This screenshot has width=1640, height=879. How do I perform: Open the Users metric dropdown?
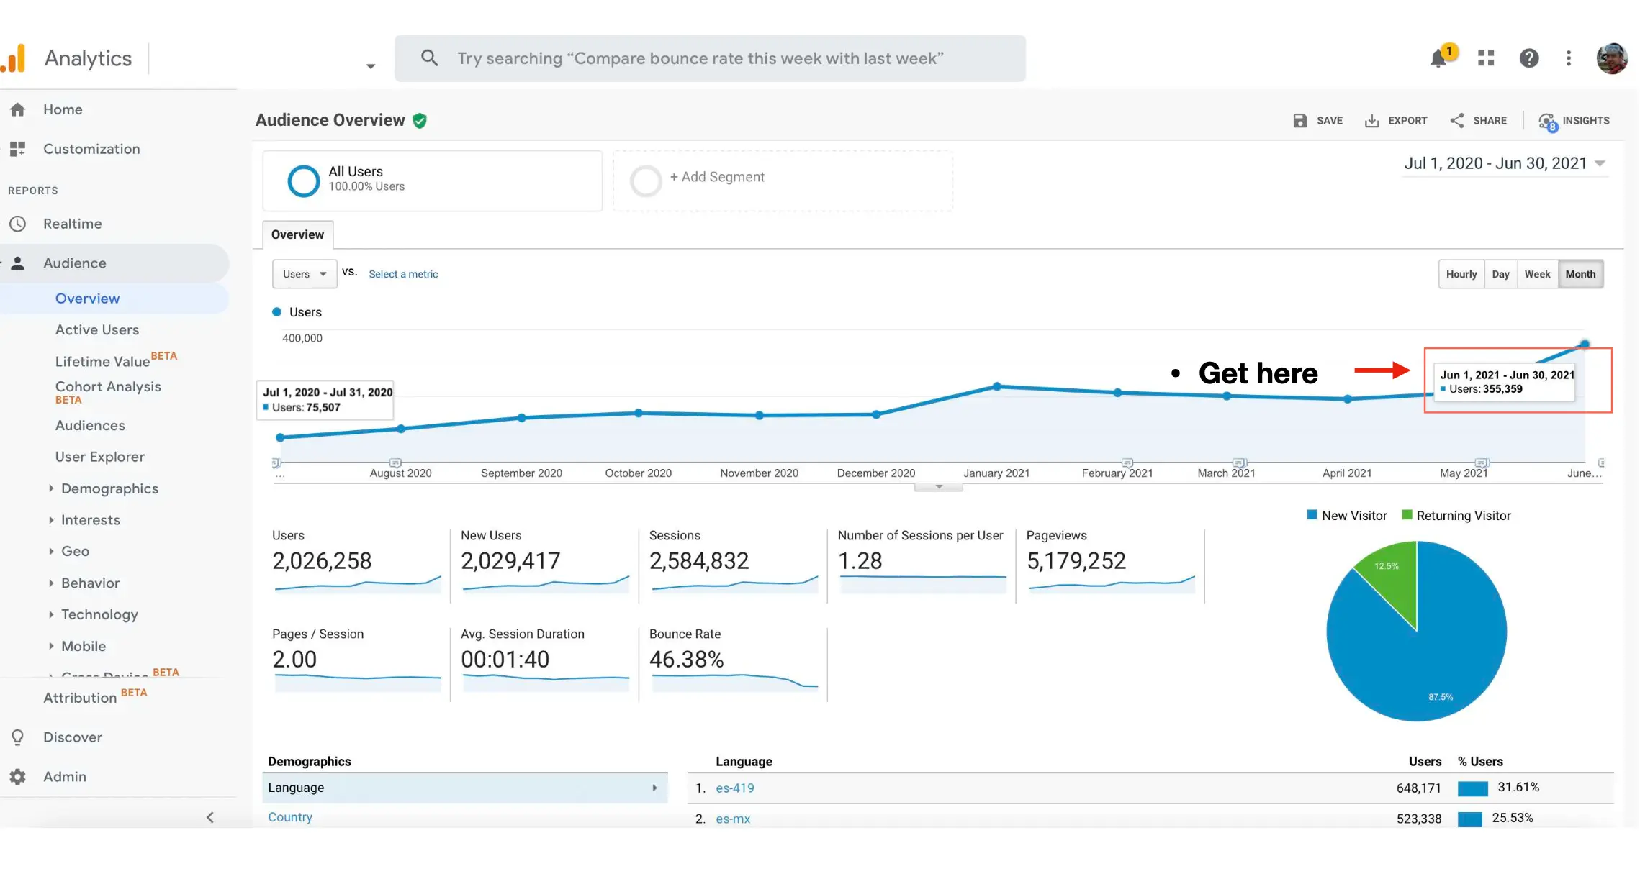[305, 274]
